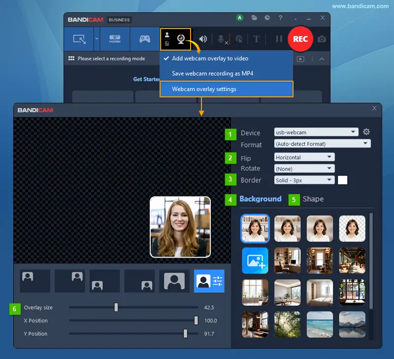The height and width of the screenshot is (359, 394).
Task: Close the webcam settings dialog
Action: tap(374, 108)
